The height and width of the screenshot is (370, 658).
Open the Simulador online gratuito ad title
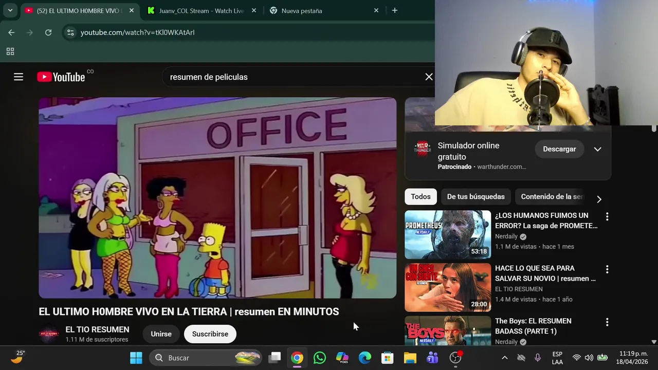coord(468,151)
